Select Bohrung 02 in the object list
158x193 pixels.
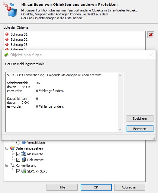coord(19,40)
